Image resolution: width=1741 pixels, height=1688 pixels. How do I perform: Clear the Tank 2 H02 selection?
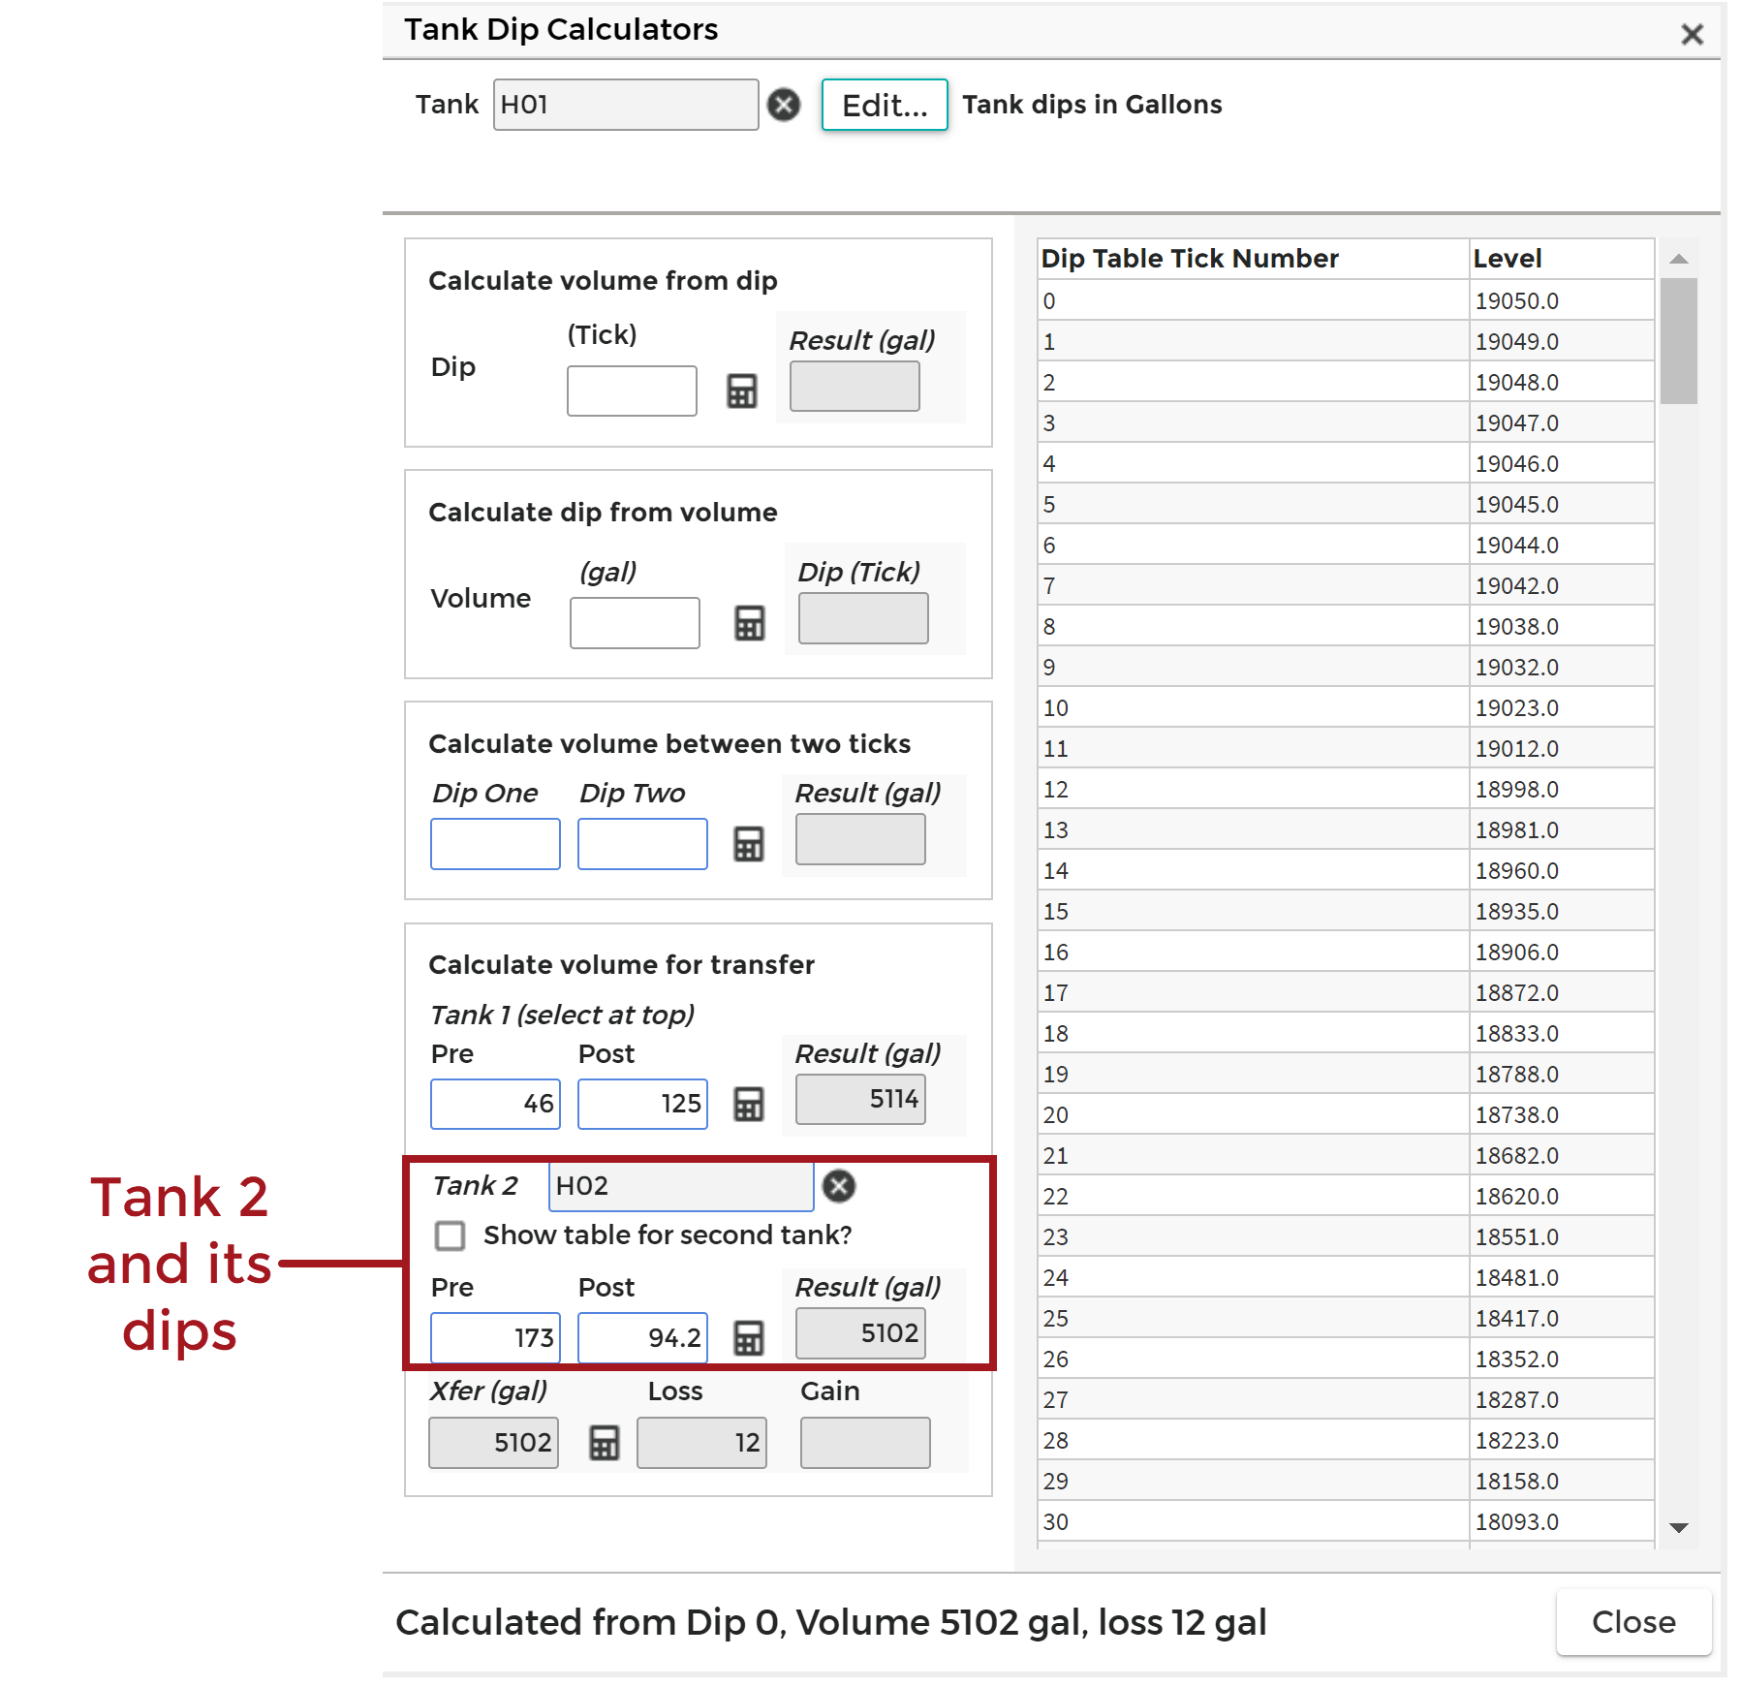[839, 1186]
